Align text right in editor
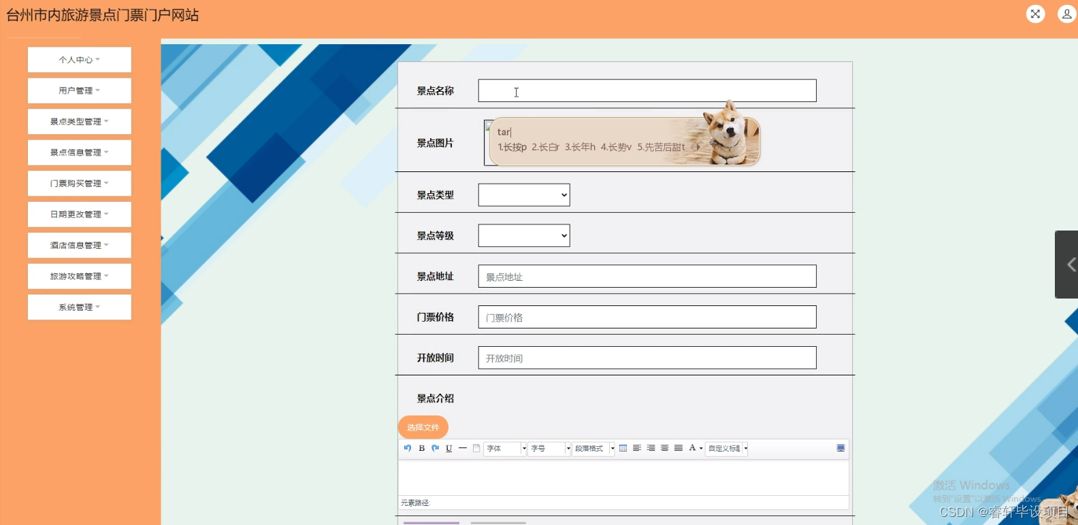 [651, 448]
